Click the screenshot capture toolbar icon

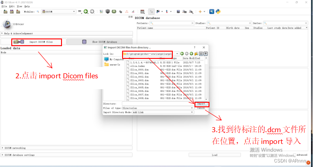coord(178,12)
